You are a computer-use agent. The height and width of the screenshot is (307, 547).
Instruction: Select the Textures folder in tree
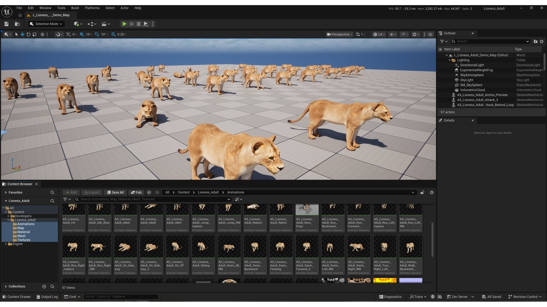[x=24, y=240]
